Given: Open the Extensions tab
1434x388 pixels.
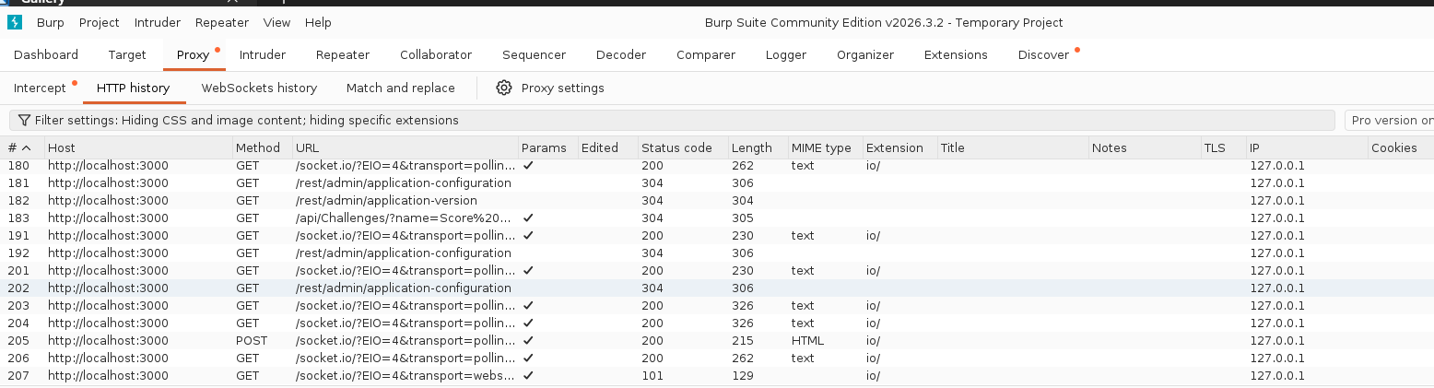Looking at the screenshot, I should (x=956, y=54).
